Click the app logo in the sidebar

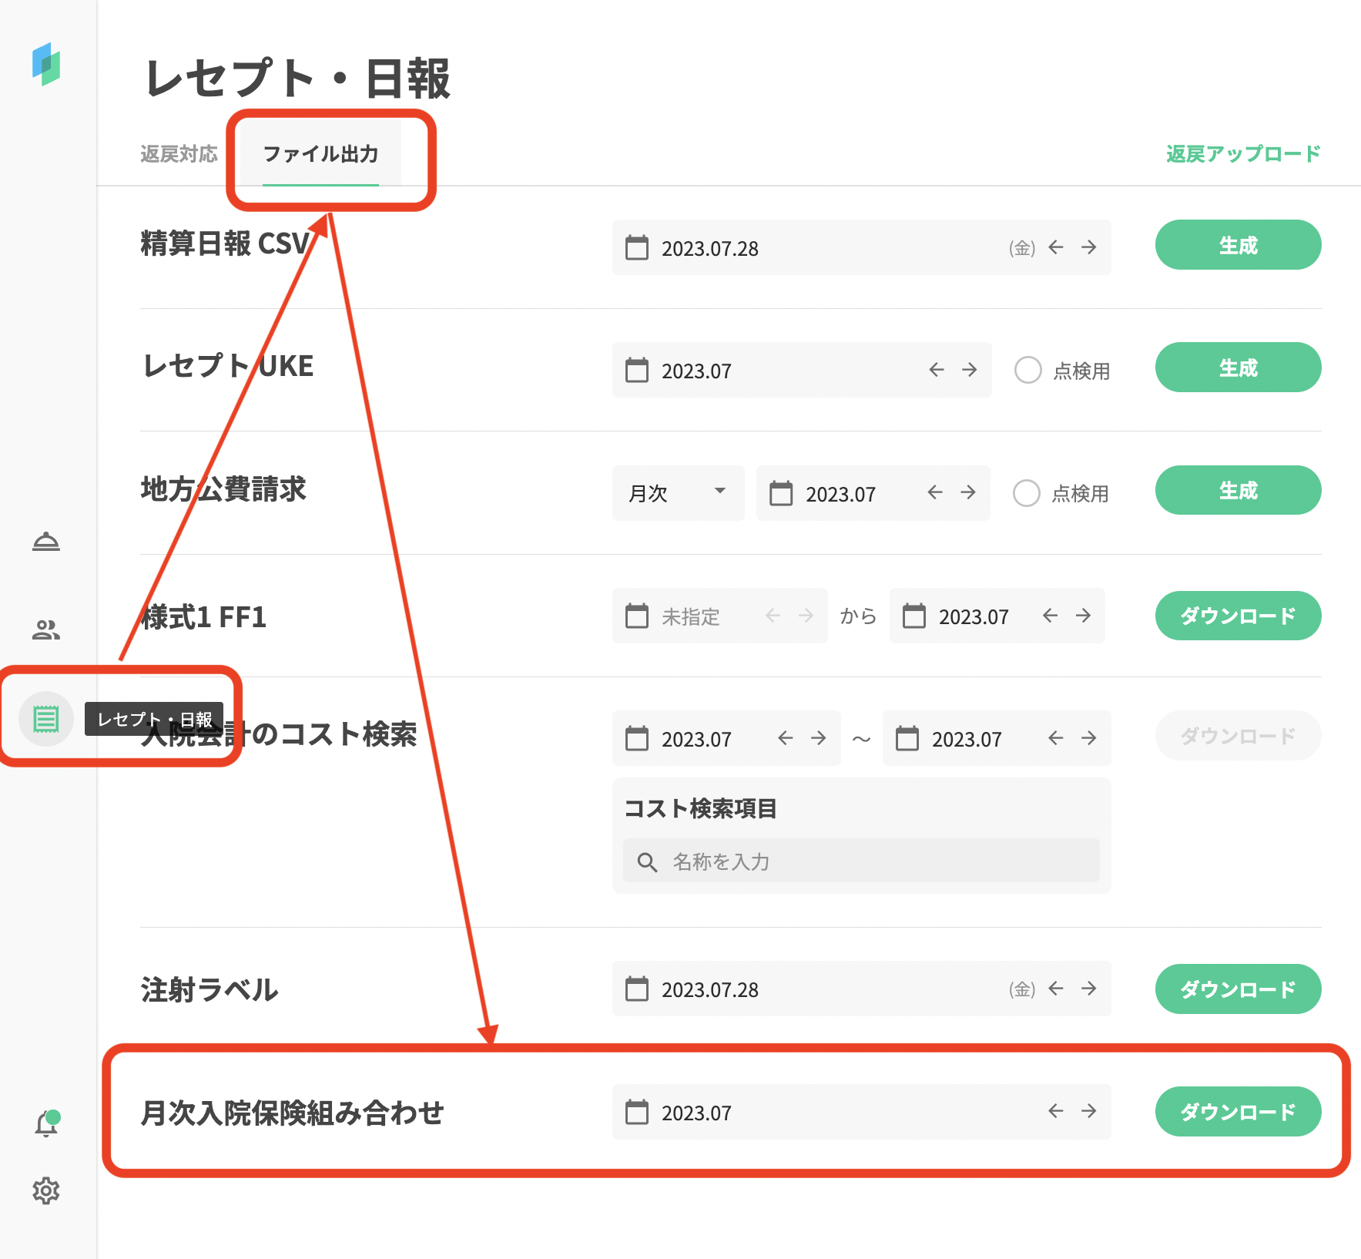coord(46,64)
